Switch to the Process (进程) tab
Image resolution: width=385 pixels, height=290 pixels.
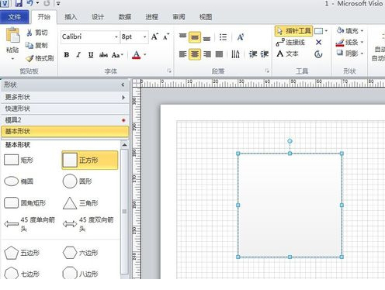pos(151,17)
